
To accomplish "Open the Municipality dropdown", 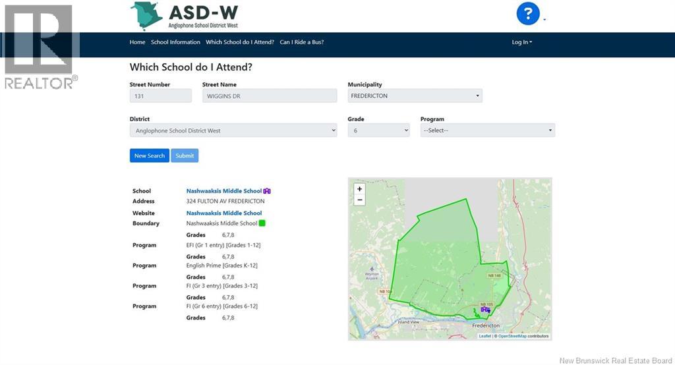I will (x=415, y=96).
